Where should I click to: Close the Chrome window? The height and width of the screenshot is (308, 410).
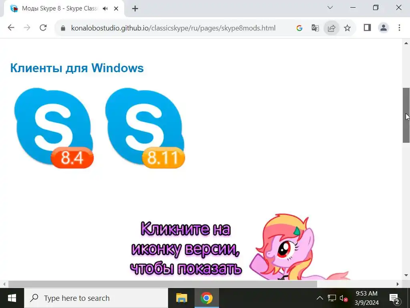[x=399, y=8]
